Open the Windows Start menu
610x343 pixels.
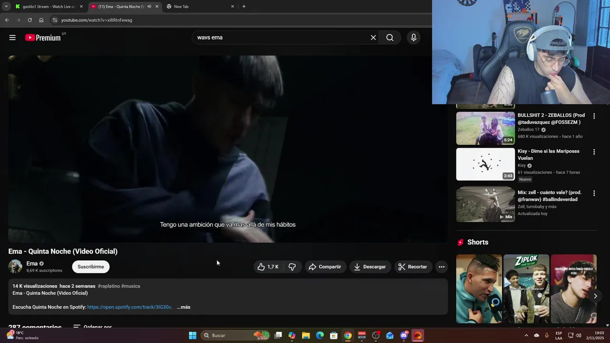pos(193,335)
